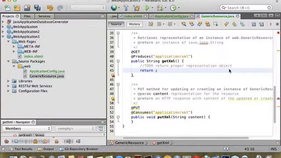Open Git Repository Browser
This screenshot has width=281, height=158.
pyautogui.click(x=79, y=149)
